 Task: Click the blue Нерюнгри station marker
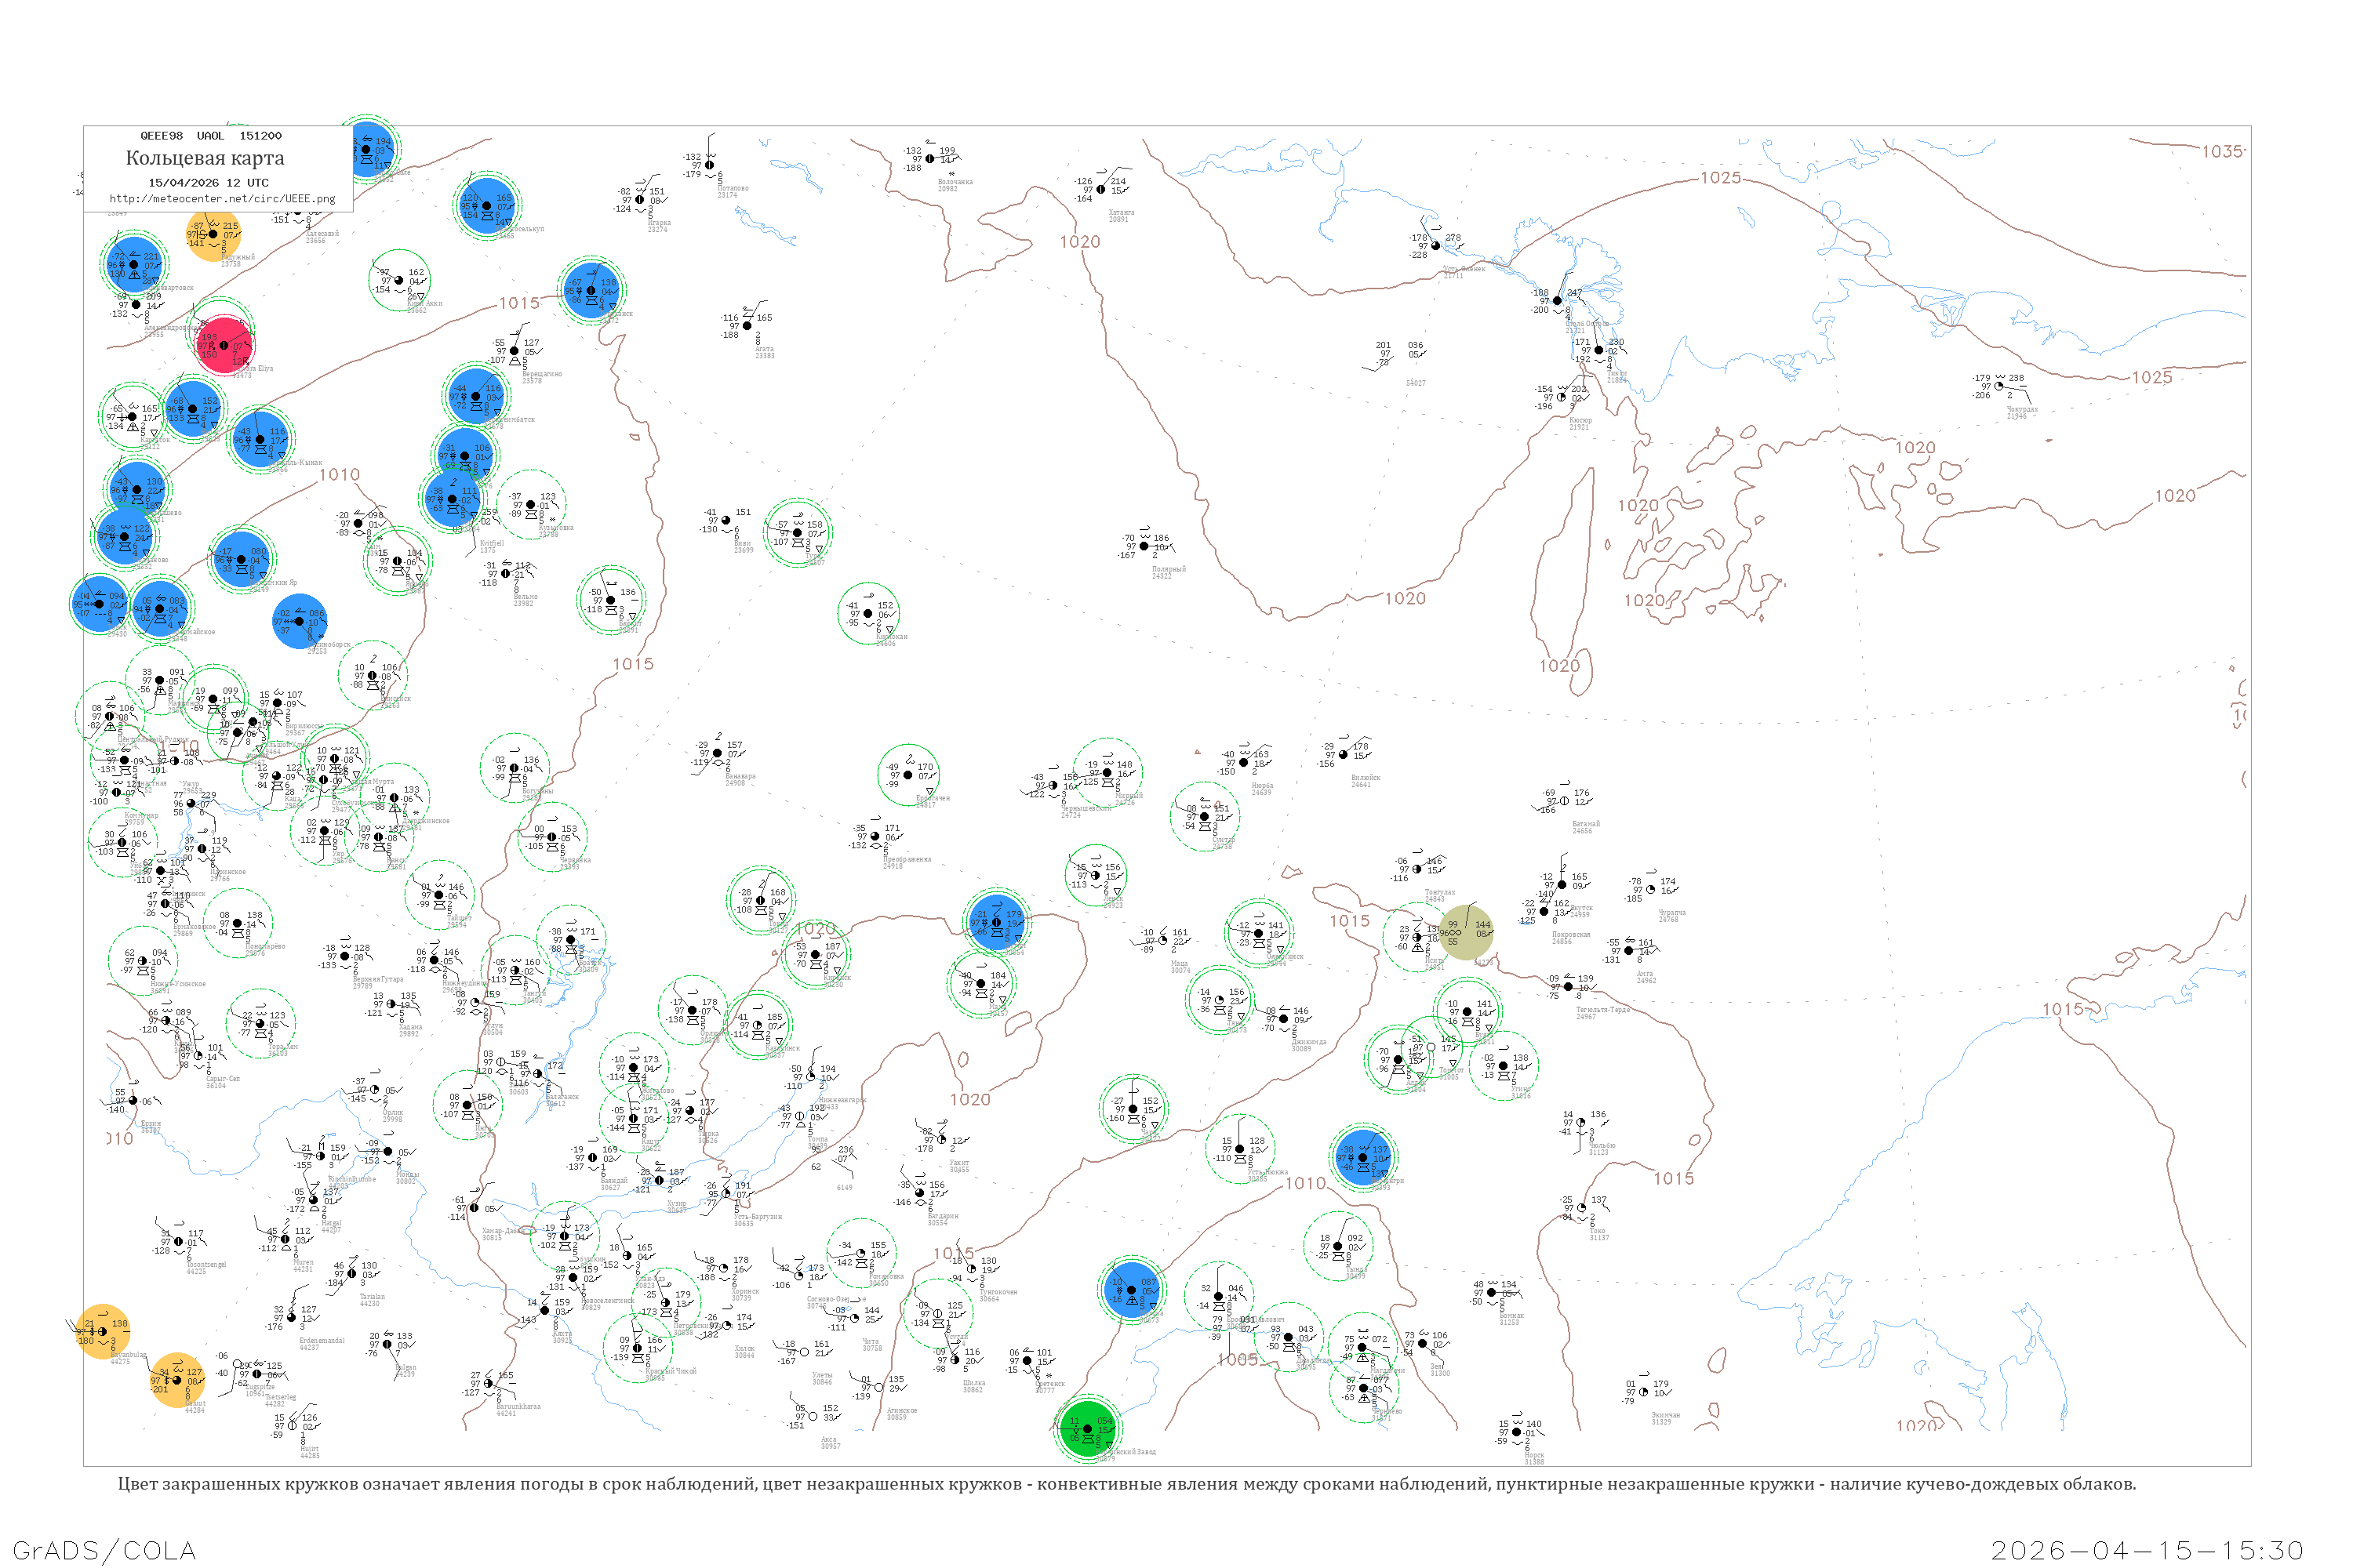1362,1157
